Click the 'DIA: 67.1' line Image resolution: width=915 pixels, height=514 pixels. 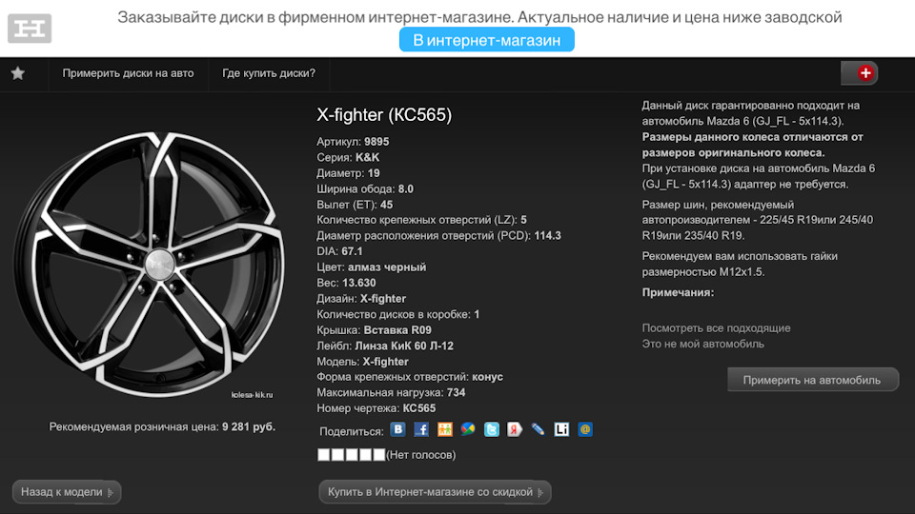pos(339,251)
